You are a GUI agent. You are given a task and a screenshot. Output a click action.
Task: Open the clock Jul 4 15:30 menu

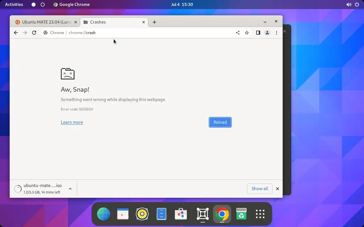(x=182, y=5)
